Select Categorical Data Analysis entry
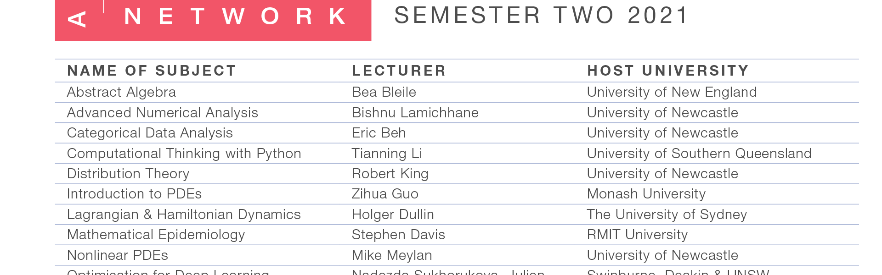Image resolution: width=882 pixels, height=275 pixels. click(x=150, y=133)
